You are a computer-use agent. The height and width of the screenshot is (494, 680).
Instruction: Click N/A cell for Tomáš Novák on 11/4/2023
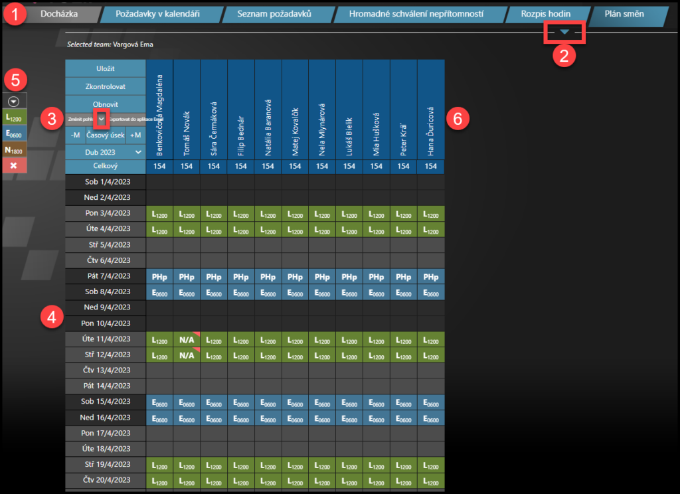(x=187, y=339)
